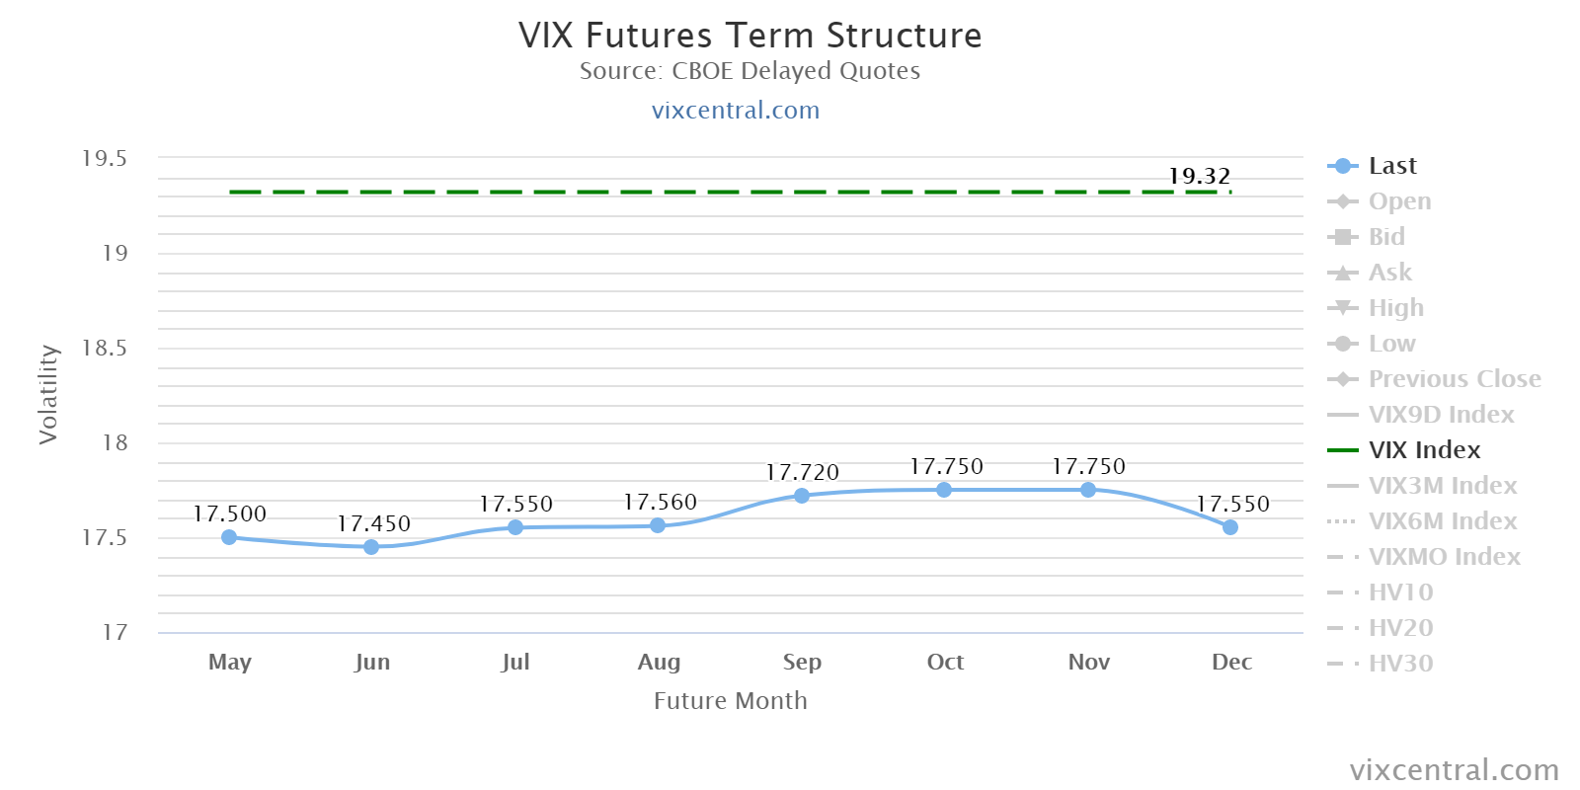Viewport: 1580px width, 790px height.
Task: Click the High legend marker icon
Action: 1343,308
